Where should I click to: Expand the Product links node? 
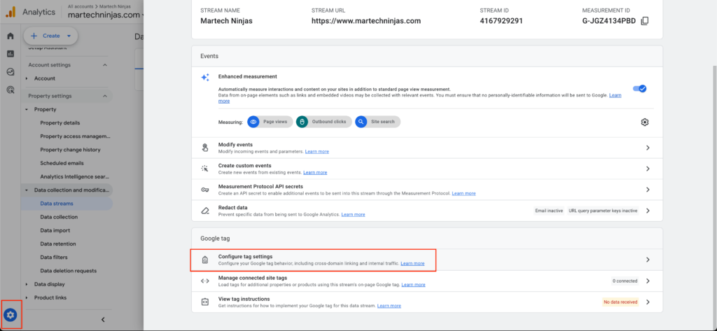[x=27, y=297]
